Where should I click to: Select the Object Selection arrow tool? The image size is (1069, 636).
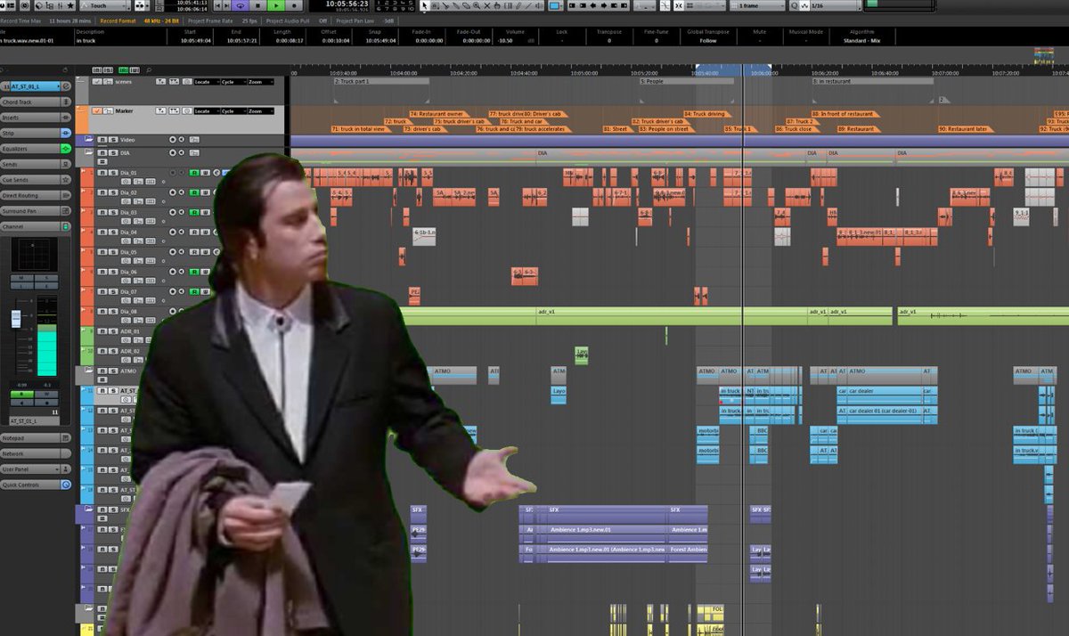coord(425,5)
